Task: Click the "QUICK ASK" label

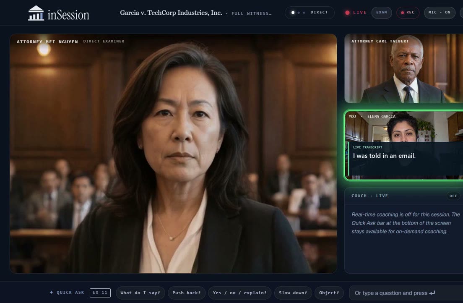Action: click(x=70, y=293)
